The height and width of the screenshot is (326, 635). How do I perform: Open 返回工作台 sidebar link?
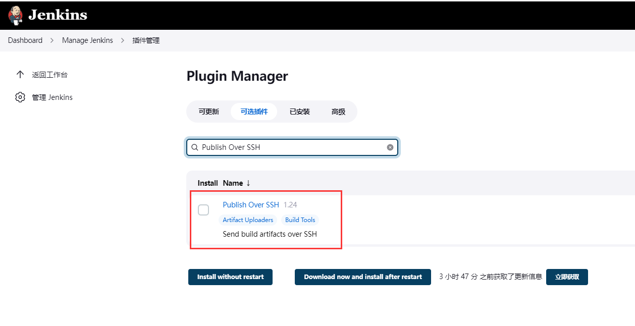point(49,75)
